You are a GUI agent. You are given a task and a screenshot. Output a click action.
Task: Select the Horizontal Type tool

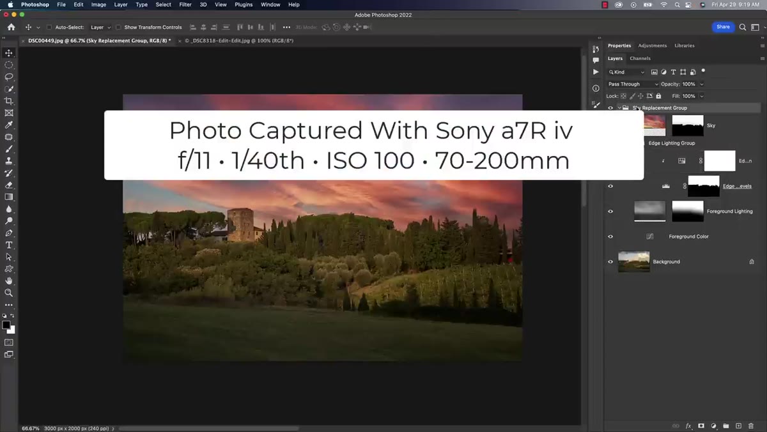click(x=9, y=245)
